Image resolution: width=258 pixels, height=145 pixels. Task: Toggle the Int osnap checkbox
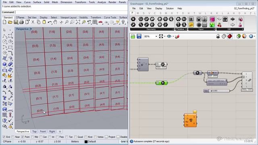pyautogui.click(x=50, y=137)
